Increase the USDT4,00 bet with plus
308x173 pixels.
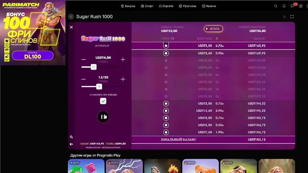[123, 59]
